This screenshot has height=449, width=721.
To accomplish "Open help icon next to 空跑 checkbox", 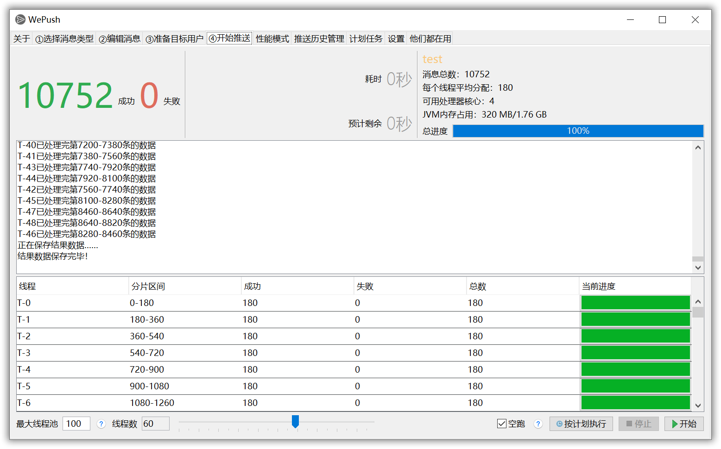I will pyautogui.click(x=538, y=424).
